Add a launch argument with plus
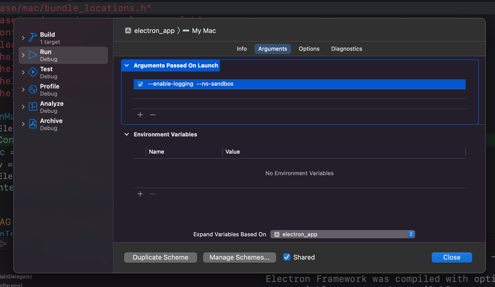495x287 pixels. click(x=140, y=115)
